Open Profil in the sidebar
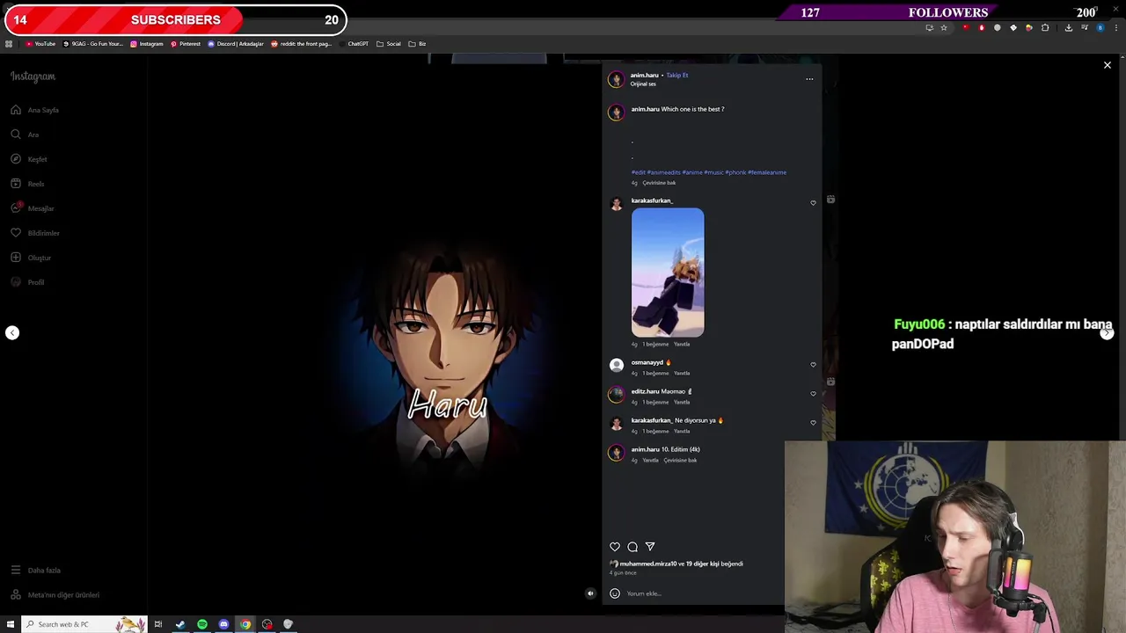Viewport: 1126px width, 633px height. pos(27,282)
